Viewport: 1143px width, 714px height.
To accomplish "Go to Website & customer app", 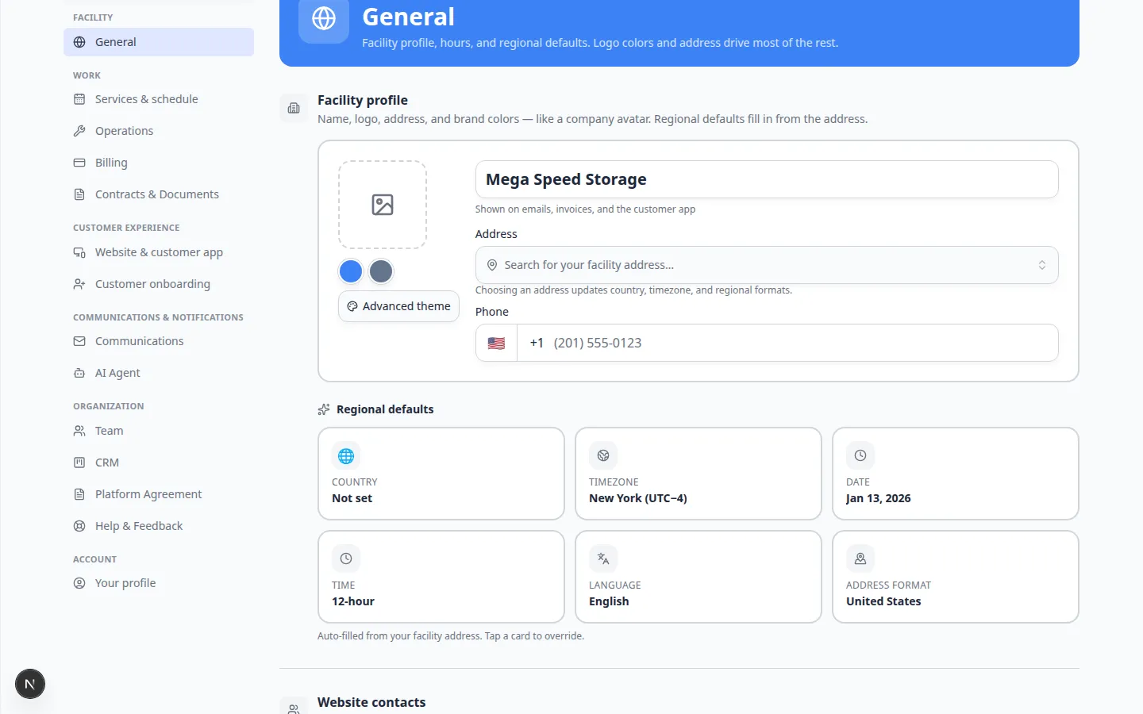I will 159,252.
